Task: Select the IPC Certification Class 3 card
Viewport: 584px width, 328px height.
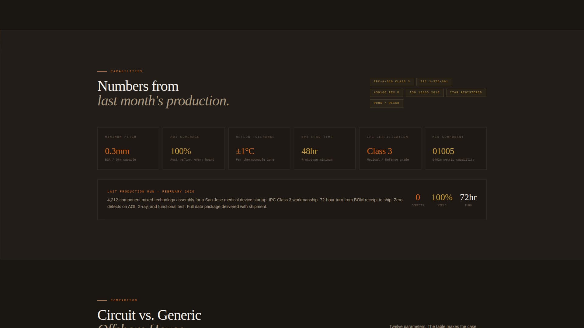Action: (x=390, y=148)
